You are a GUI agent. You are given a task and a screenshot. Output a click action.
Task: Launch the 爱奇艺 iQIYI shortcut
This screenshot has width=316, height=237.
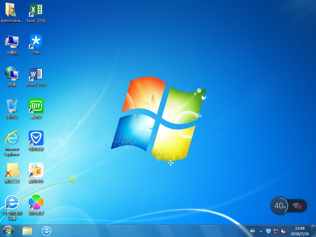point(36,109)
